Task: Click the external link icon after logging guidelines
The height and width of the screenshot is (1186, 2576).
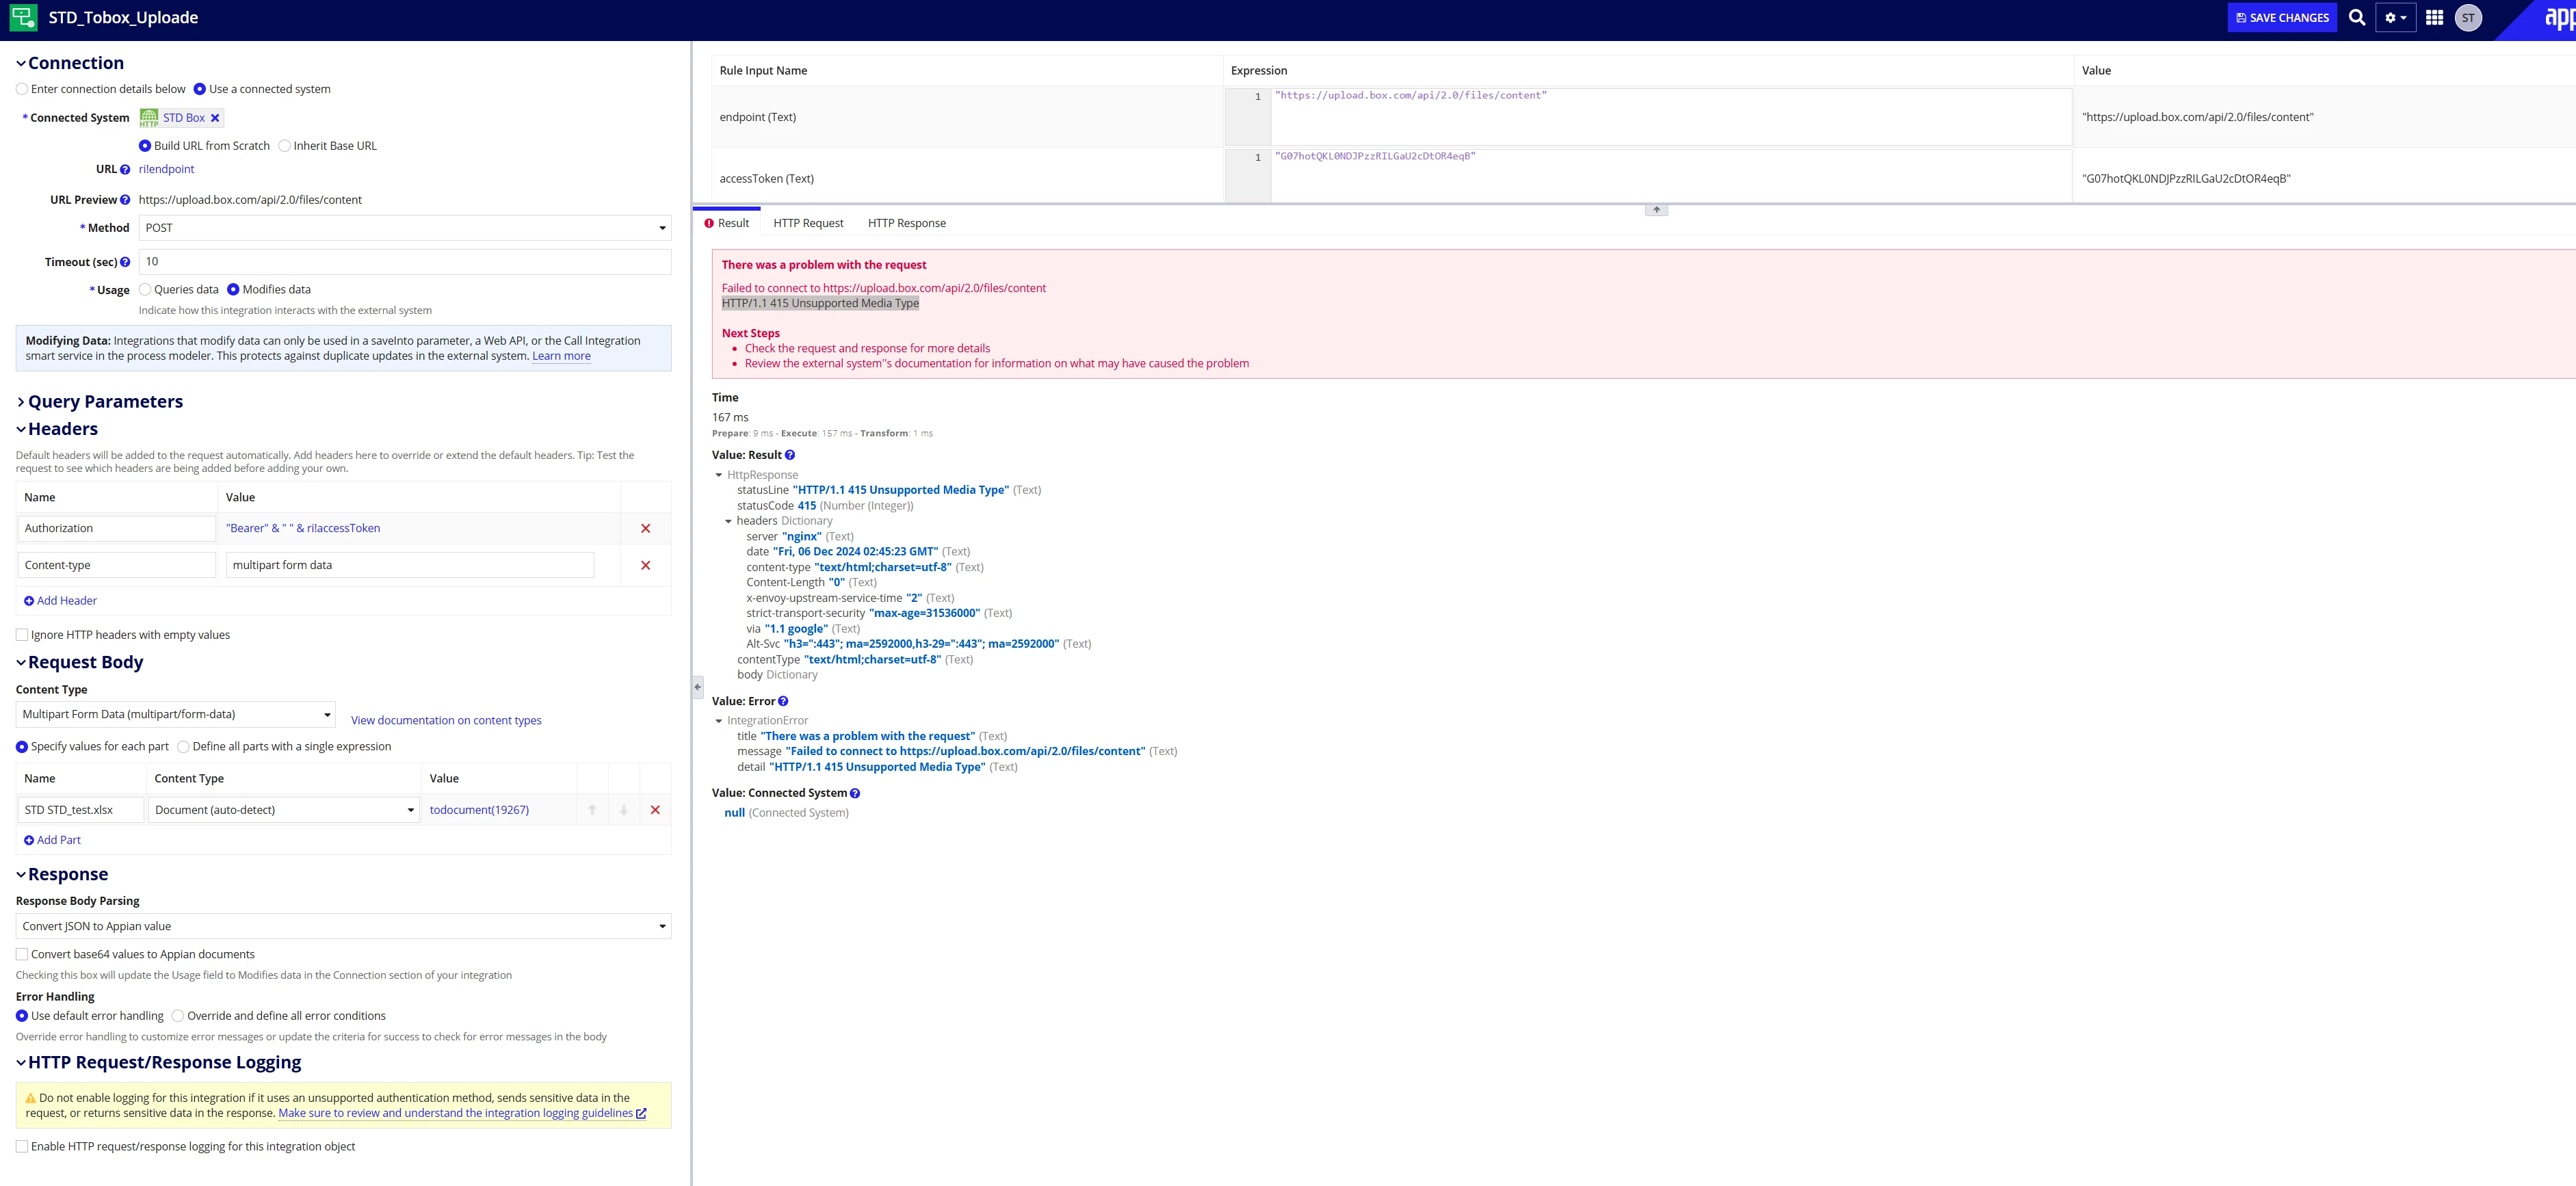Action: tap(641, 1113)
